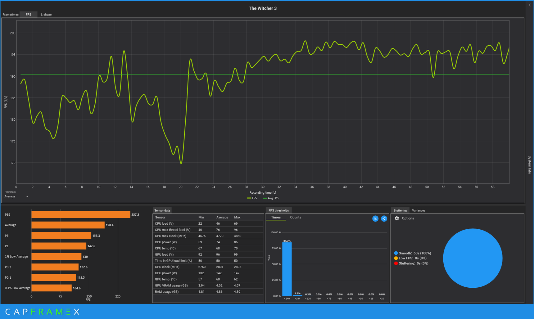Image resolution: width=534 pixels, height=319 pixels.
Task: Switch to the L-shape tab
Action: pos(46,15)
